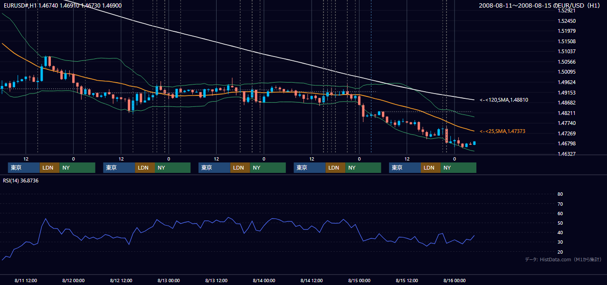The width and height of the screenshot is (607, 285).
Task: Click price axis value 1.51037
Action: click(567, 51)
